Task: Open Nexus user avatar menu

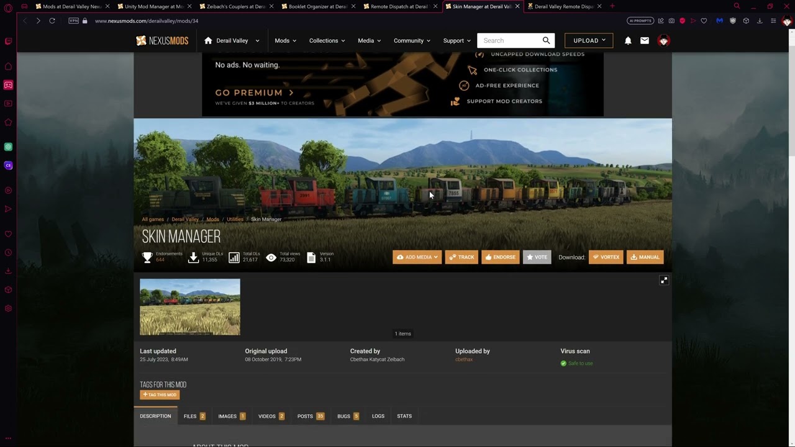Action: tap(663, 40)
